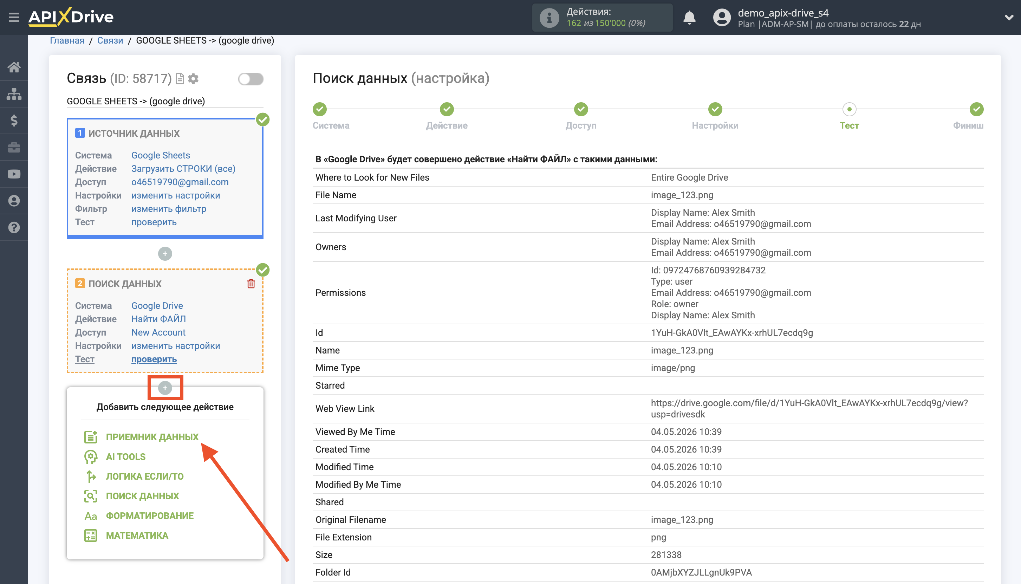This screenshot has width=1021, height=584.
Task: Go to Главная breadcrumb
Action: coord(67,40)
